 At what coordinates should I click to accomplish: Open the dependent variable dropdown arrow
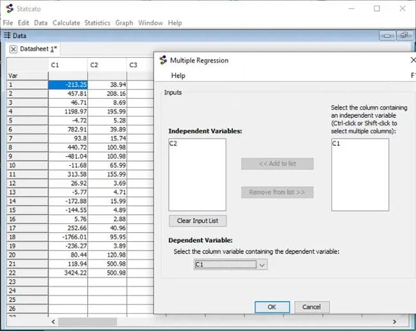pyautogui.click(x=262, y=265)
